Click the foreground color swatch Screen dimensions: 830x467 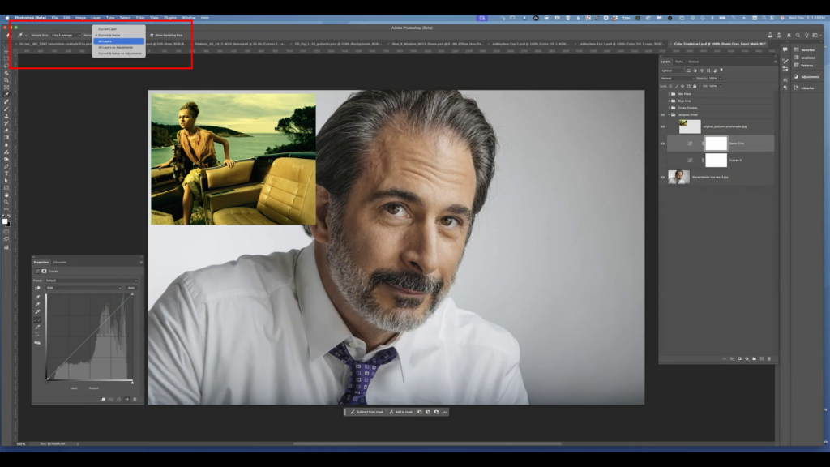pyautogui.click(x=5, y=220)
